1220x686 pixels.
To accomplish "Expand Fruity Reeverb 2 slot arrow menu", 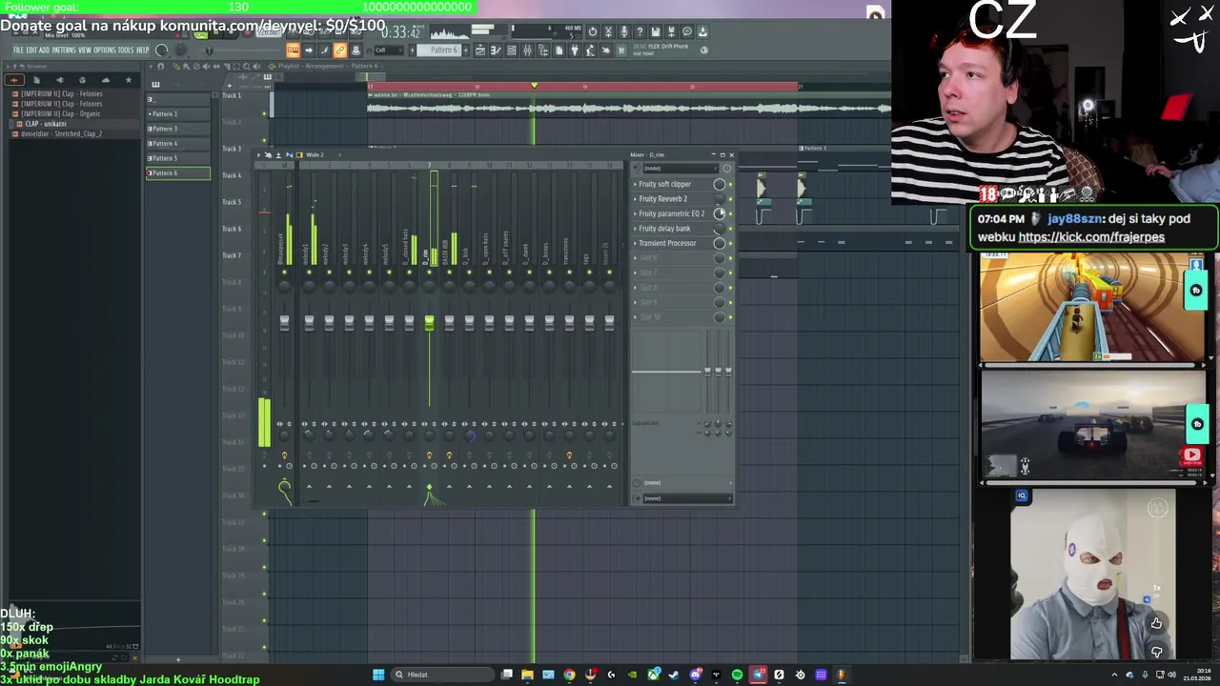I will tap(635, 199).
